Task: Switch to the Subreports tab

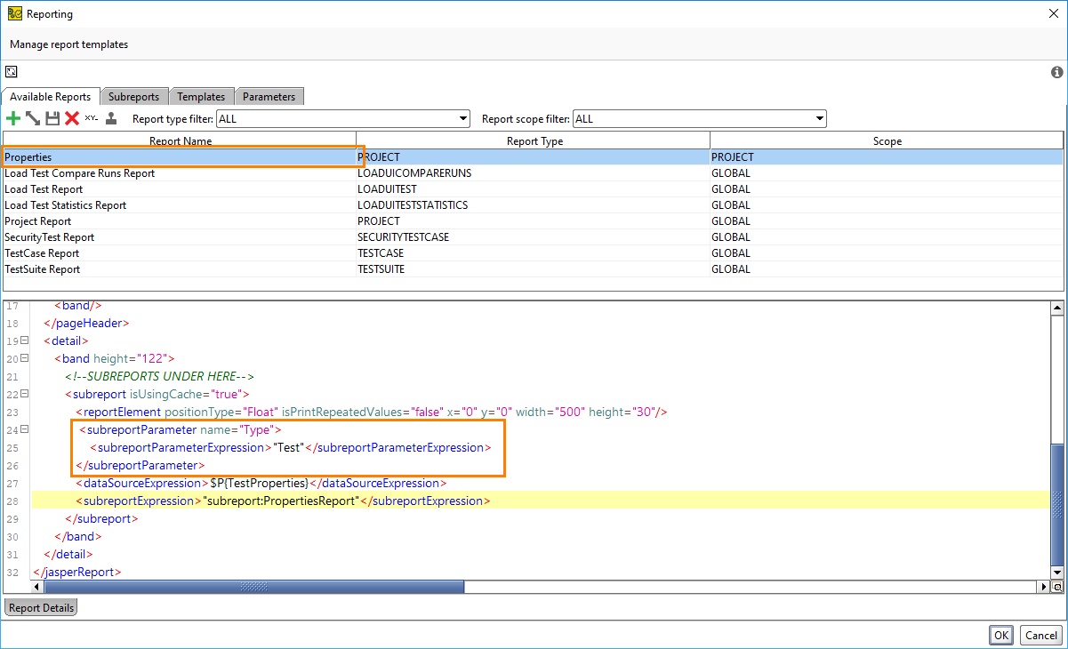Action: tap(133, 96)
